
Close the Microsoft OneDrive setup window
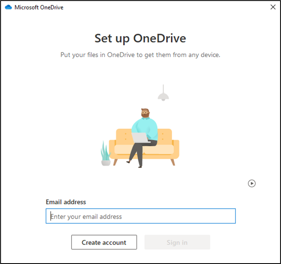273,7
